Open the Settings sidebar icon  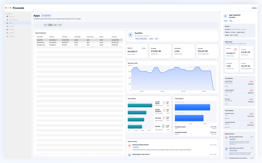click(7, 36)
